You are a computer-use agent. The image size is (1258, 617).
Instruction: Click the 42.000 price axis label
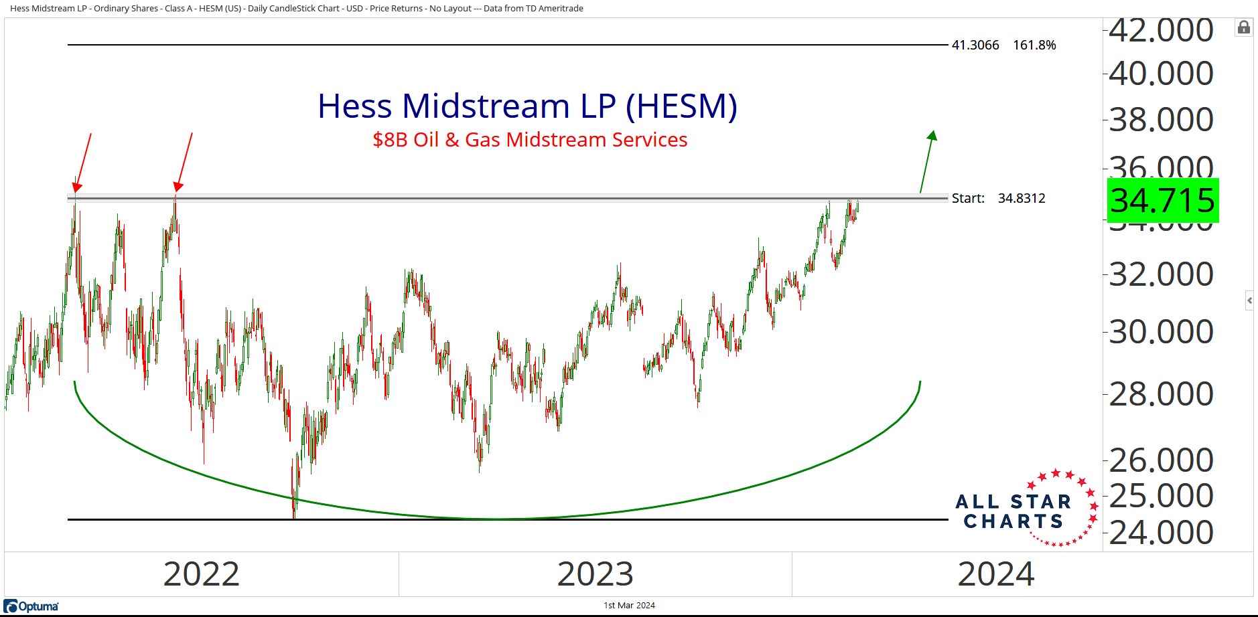click(x=1161, y=30)
